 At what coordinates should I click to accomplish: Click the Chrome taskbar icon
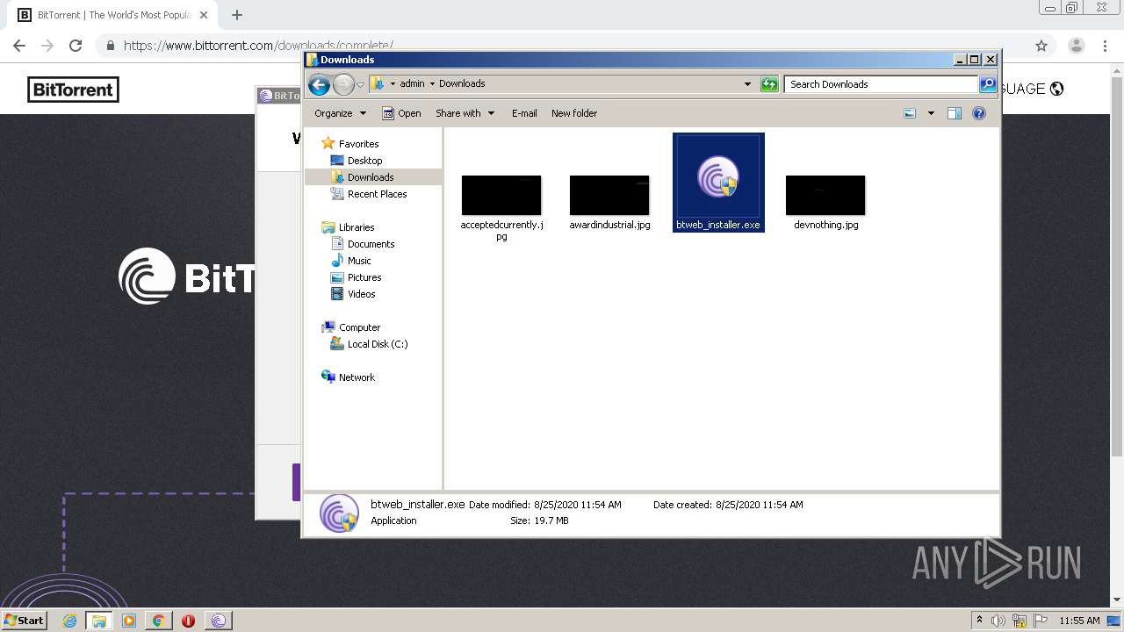coord(158,621)
